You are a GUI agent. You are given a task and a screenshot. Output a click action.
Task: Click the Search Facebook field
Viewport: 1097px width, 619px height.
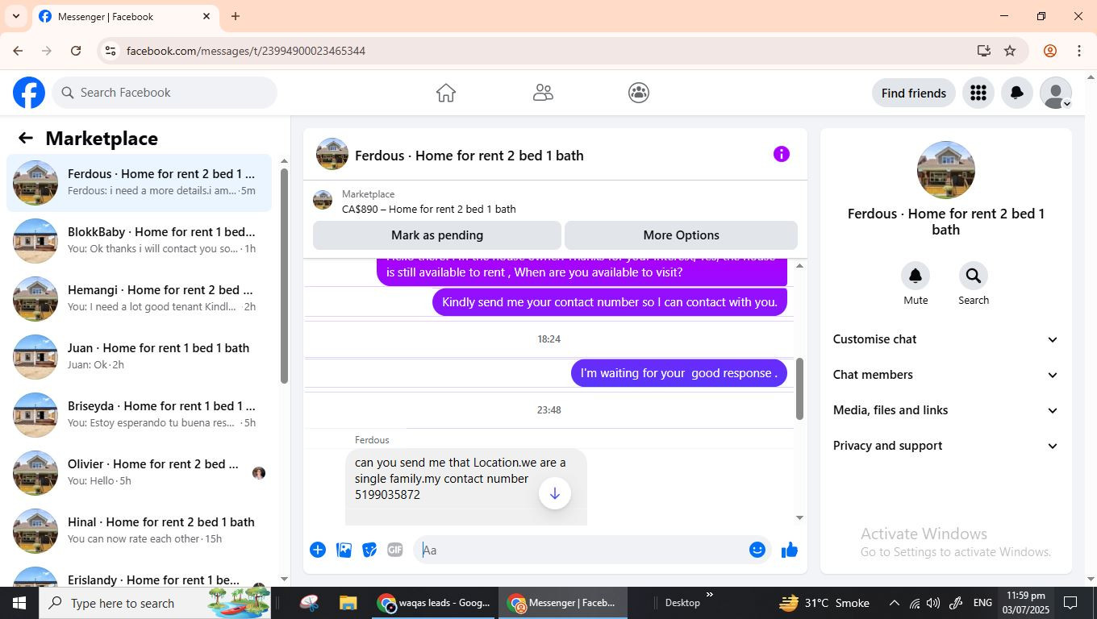click(x=165, y=93)
